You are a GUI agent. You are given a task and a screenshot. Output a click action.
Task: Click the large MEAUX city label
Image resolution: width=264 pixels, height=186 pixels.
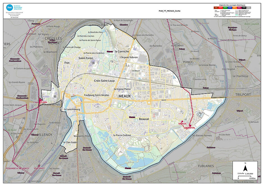coord(125,96)
